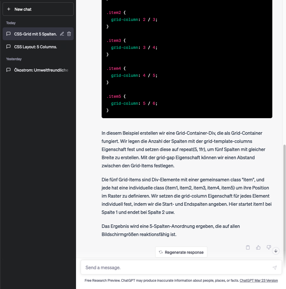Screen dimensions: 286x289
Task: Rename the CSS-Grid mit 5 Spalten chat
Action: pyautogui.click(x=62, y=34)
